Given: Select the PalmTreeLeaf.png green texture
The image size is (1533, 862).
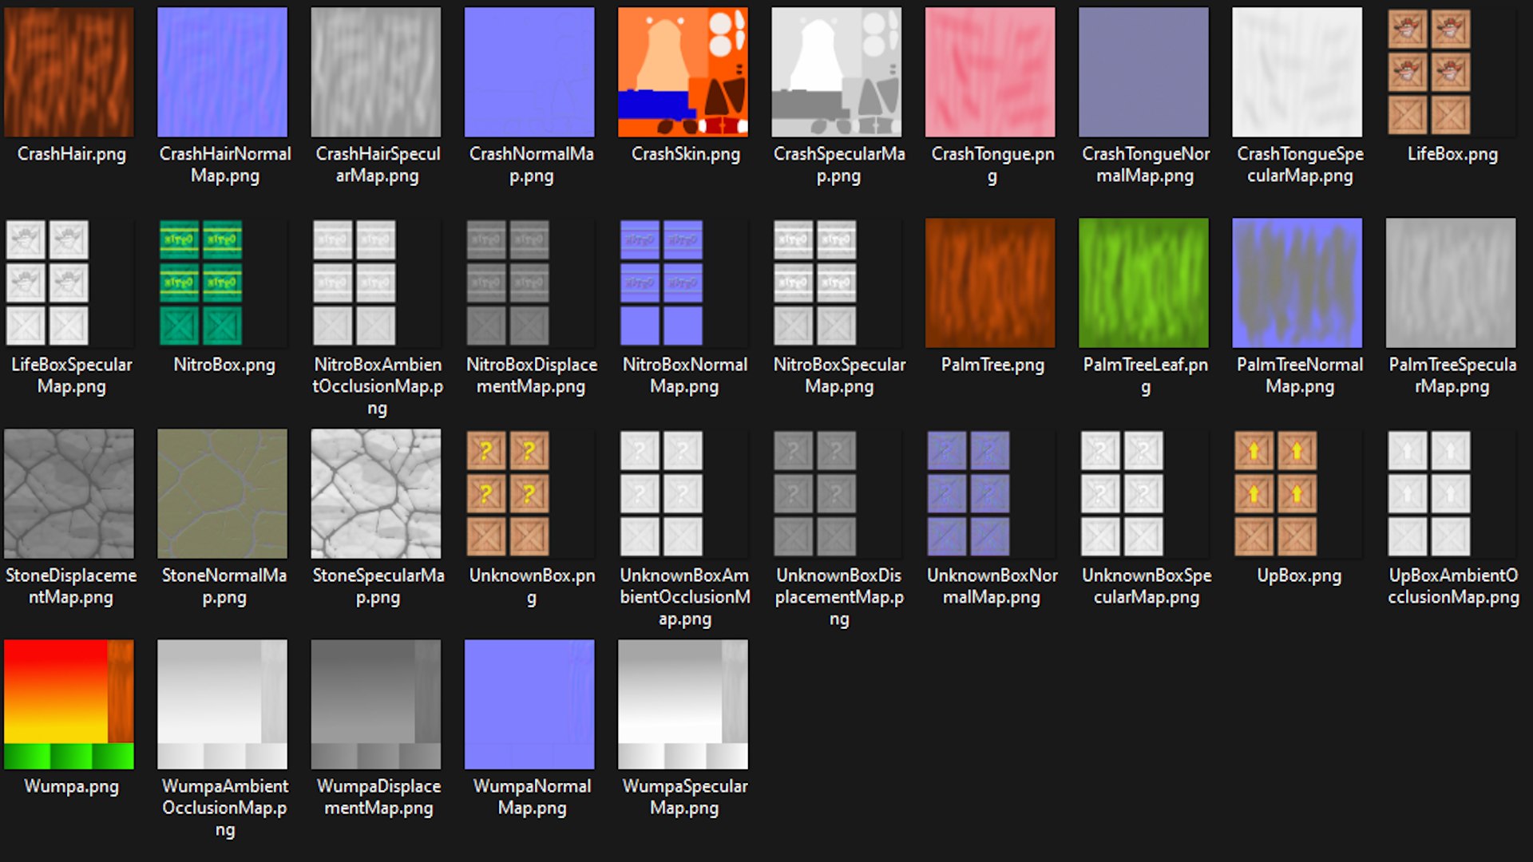Looking at the screenshot, I should tap(1143, 283).
